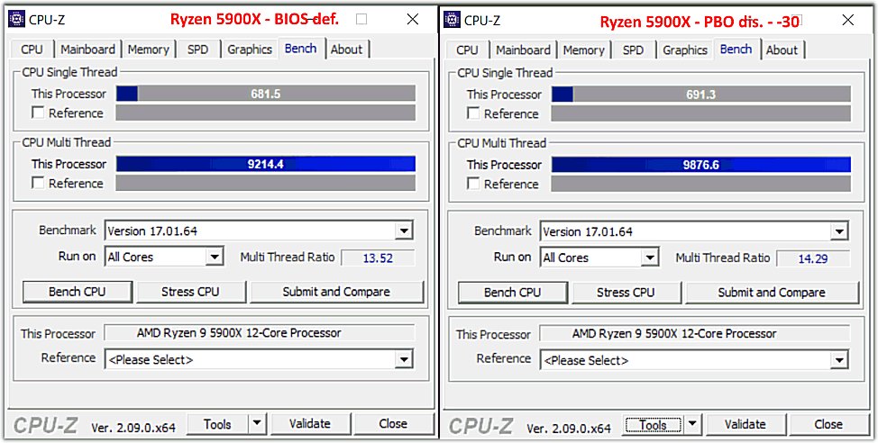The image size is (878, 443).
Task: Open About tab in right PBO dis. window
Action: 782,50
